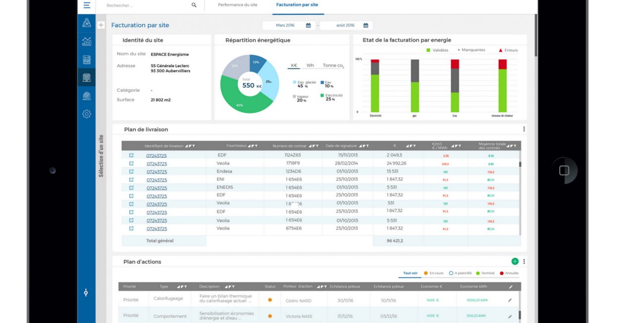619x323 pixels.
Task: Switch to the Tonne co2 tab
Action: click(x=333, y=65)
